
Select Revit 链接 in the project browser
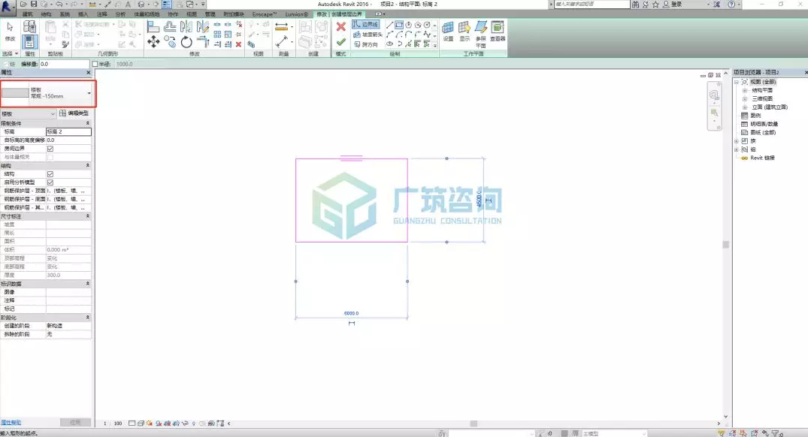[x=762, y=158]
